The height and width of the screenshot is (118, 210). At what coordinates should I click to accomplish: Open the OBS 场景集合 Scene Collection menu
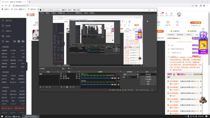78,13
